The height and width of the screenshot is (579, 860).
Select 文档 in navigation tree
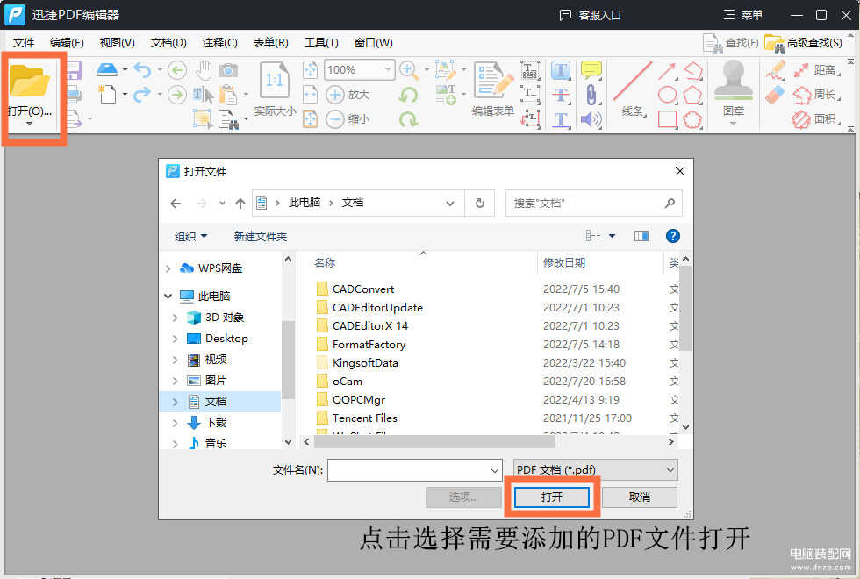(220, 402)
